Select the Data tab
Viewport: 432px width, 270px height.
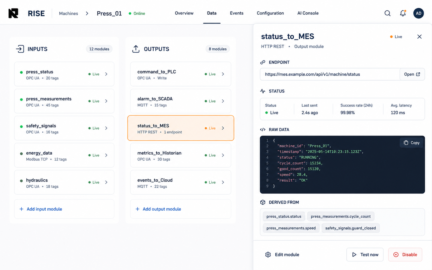(212, 13)
